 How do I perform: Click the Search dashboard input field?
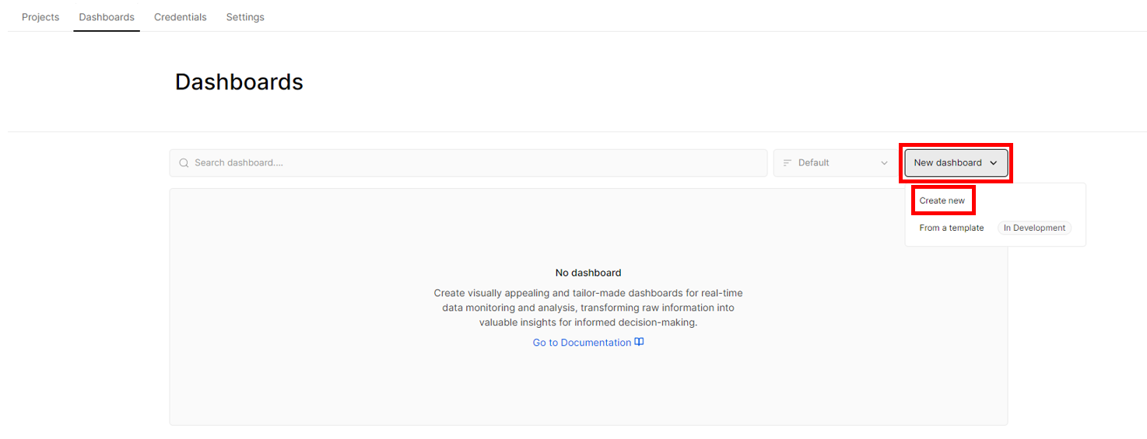pyautogui.click(x=468, y=163)
